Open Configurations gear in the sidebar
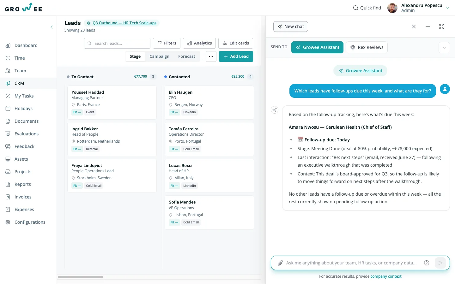The width and height of the screenshot is (455, 284). coord(8,222)
